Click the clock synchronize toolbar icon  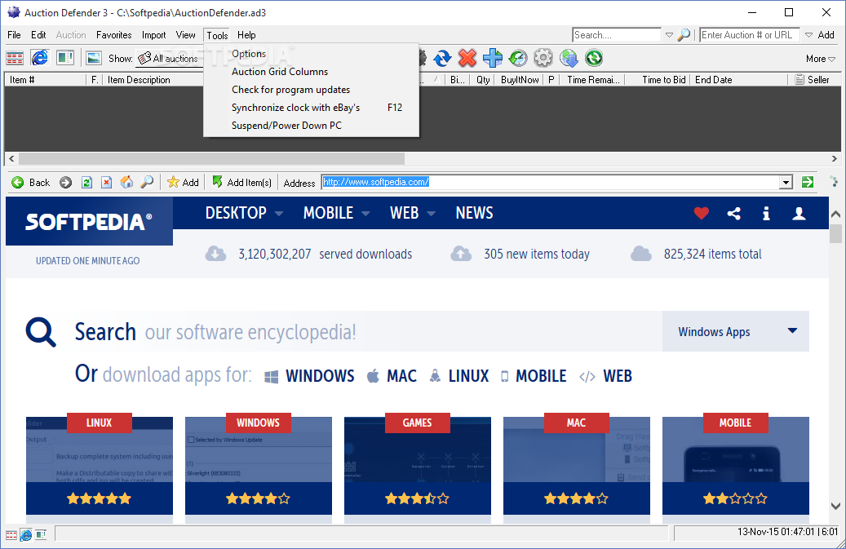tap(518, 58)
